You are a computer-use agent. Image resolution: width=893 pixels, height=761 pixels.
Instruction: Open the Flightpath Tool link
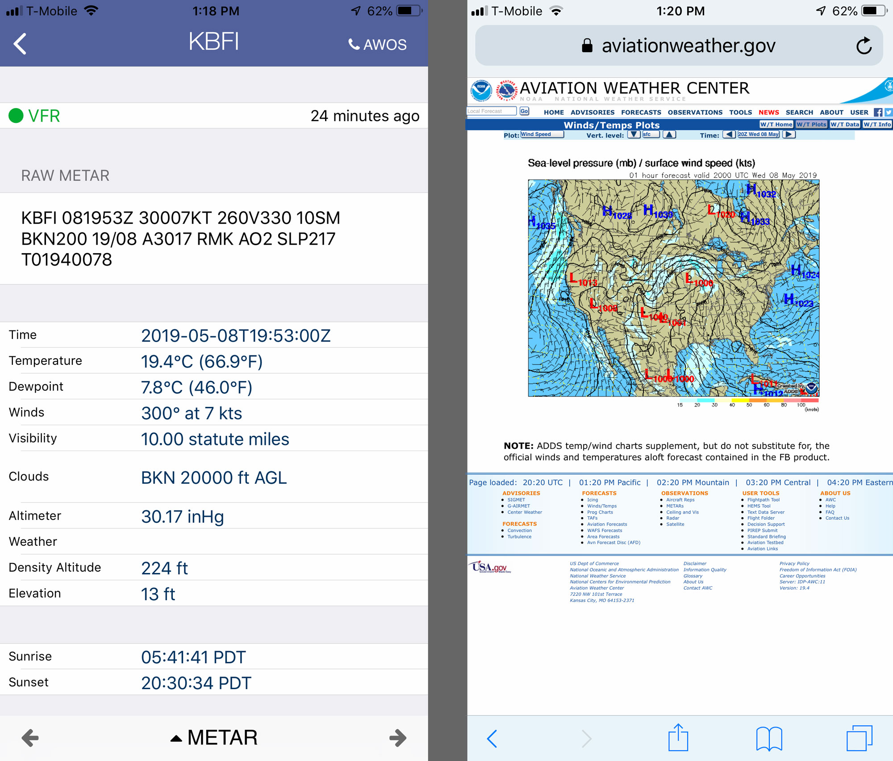click(764, 500)
